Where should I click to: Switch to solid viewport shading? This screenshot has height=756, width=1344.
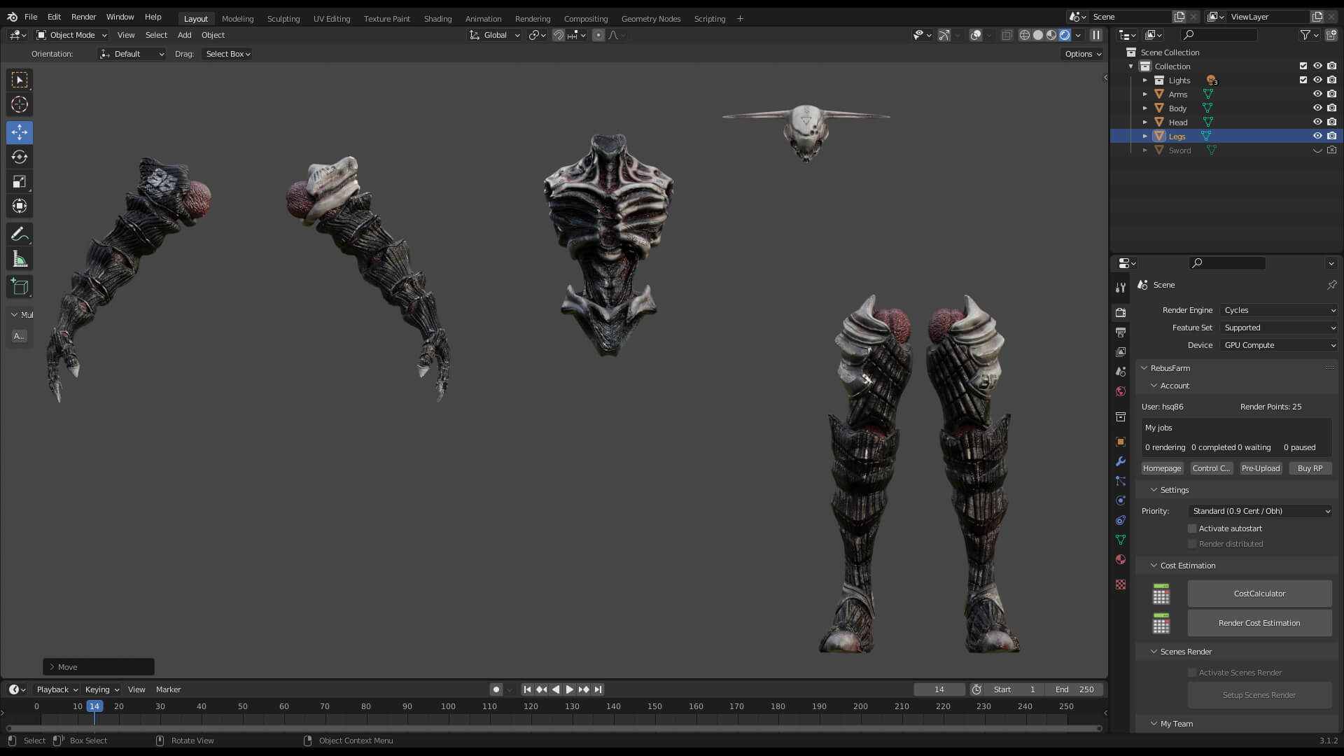[x=1038, y=35]
